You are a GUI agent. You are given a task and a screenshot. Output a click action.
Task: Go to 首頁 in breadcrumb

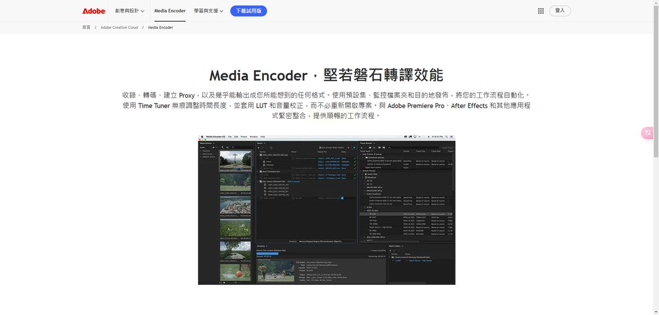[86, 28]
